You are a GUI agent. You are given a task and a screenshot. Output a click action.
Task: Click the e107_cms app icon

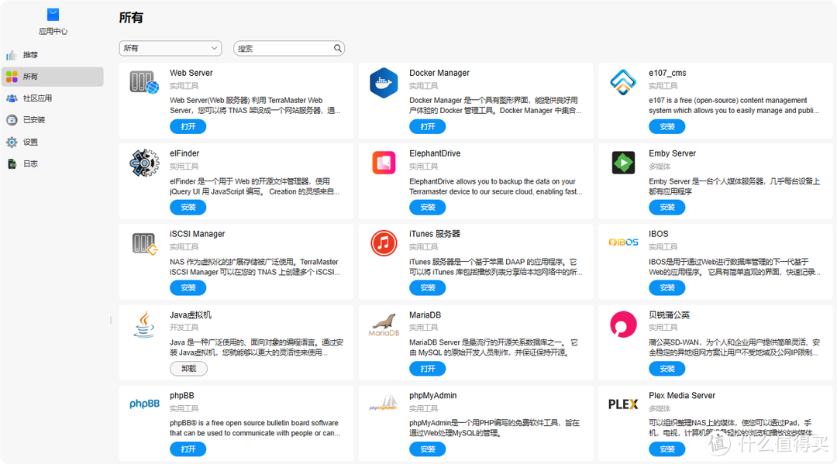[623, 82]
